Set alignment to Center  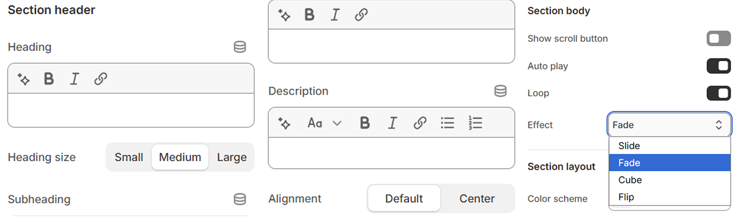coord(477,199)
